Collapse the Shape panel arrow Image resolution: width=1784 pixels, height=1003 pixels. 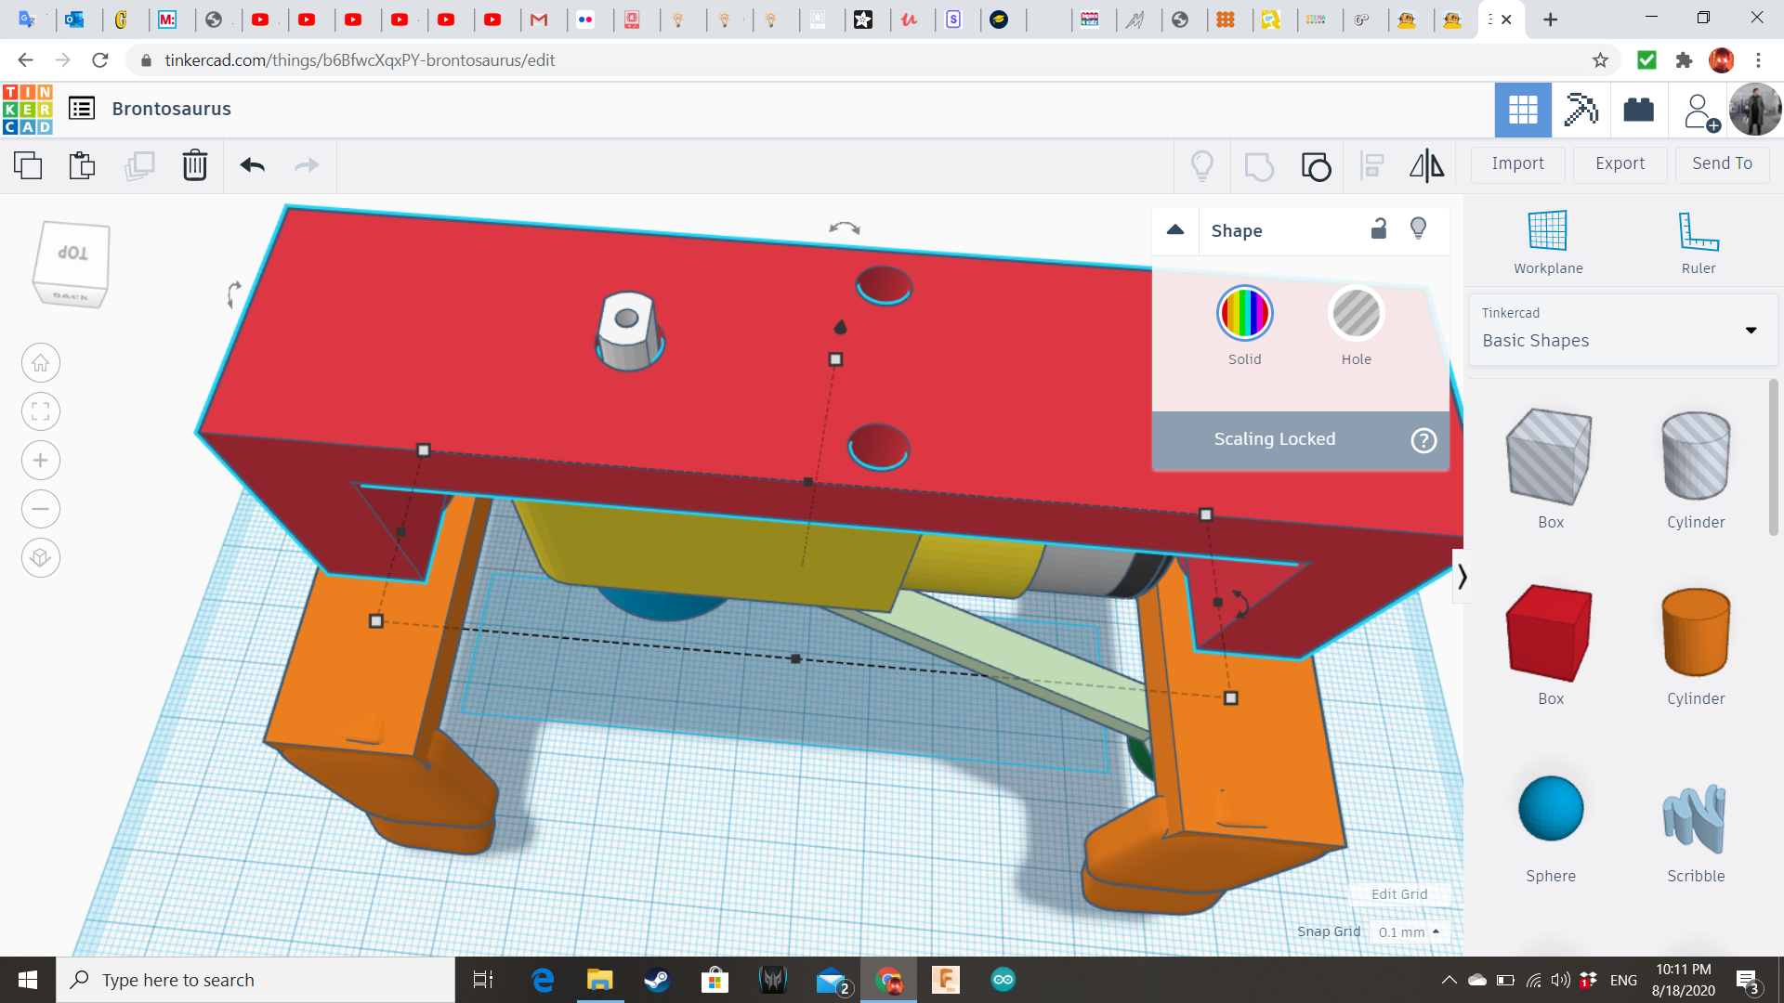pos(1175,229)
